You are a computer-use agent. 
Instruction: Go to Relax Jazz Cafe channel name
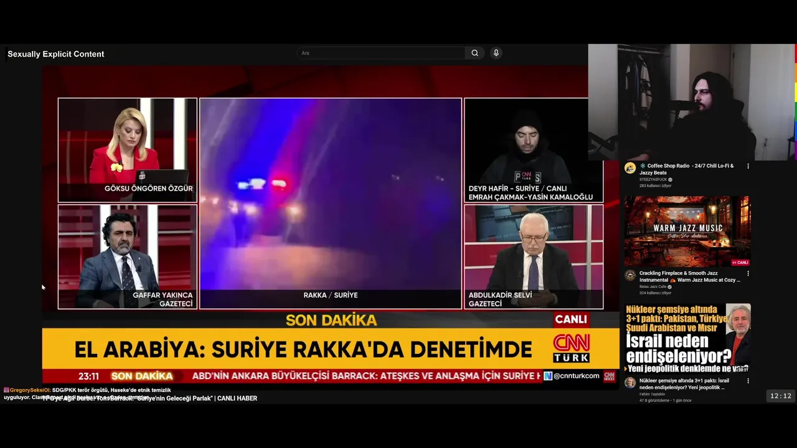[x=653, y=287]
